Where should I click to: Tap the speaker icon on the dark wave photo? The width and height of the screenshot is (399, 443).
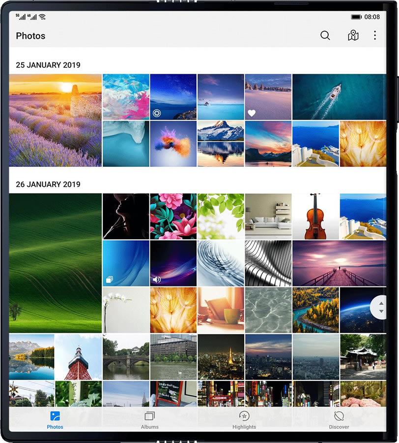click(x=157, y=280)
